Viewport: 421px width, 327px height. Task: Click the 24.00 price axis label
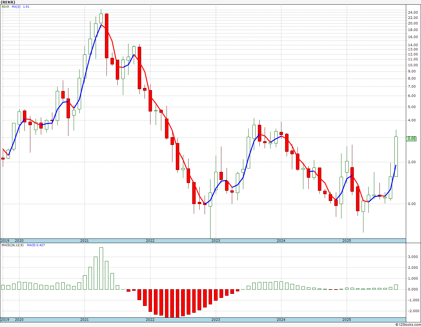(412, 12)
